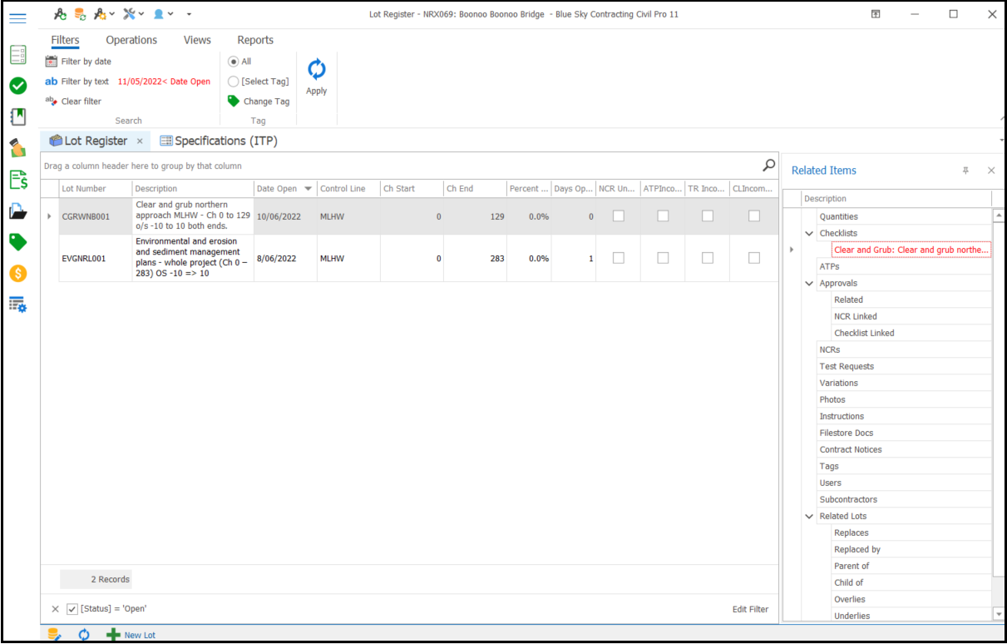Open the quick access toolbar customize arrow

click(x=189, y=14)
